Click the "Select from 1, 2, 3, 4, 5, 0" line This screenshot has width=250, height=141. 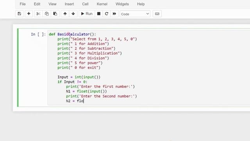(x=97, y=39)
